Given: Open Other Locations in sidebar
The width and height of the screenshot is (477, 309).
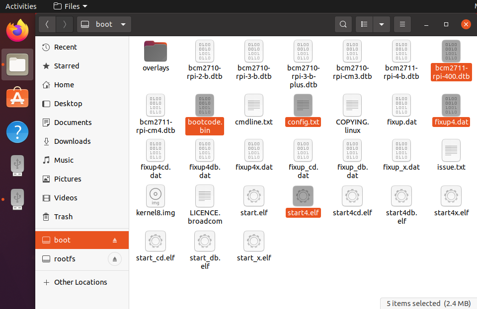Looking at the screenshot, I should [x=82, y=282].
